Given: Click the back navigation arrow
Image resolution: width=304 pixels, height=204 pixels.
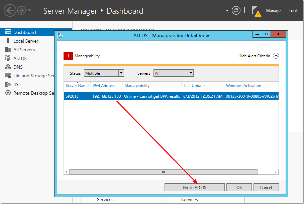Looking at the screenshot, I should click(x=10, y=10).
